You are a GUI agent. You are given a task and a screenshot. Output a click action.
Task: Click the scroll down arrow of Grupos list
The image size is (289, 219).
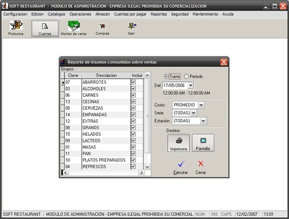point(147,167)
